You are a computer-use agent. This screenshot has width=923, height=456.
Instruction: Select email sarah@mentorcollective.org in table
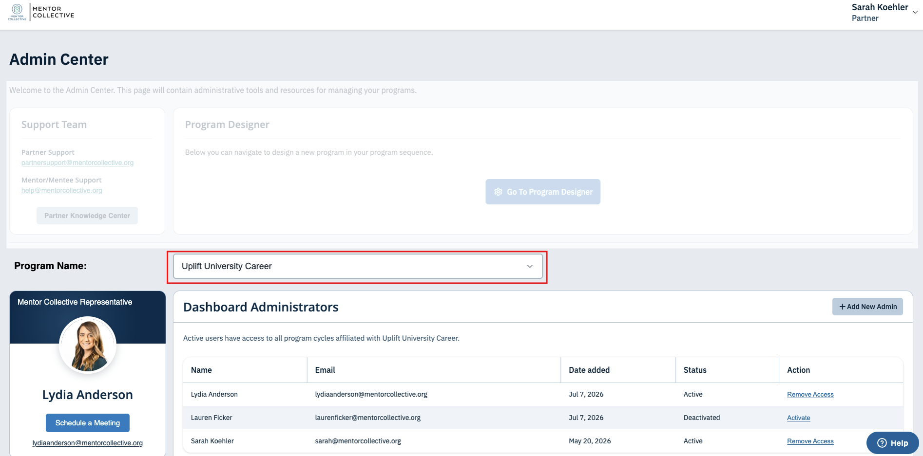pyautogui.click(x=358, y=441)
